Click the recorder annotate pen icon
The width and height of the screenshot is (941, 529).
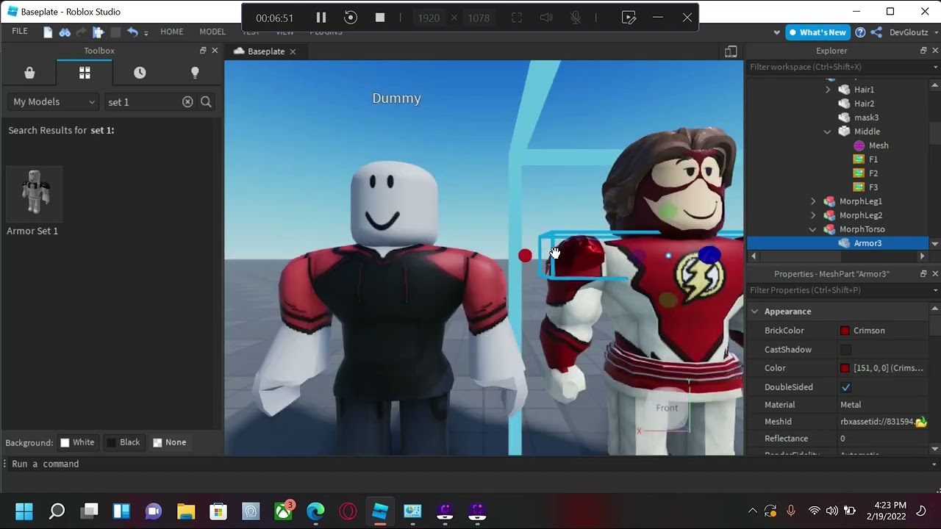629,18
